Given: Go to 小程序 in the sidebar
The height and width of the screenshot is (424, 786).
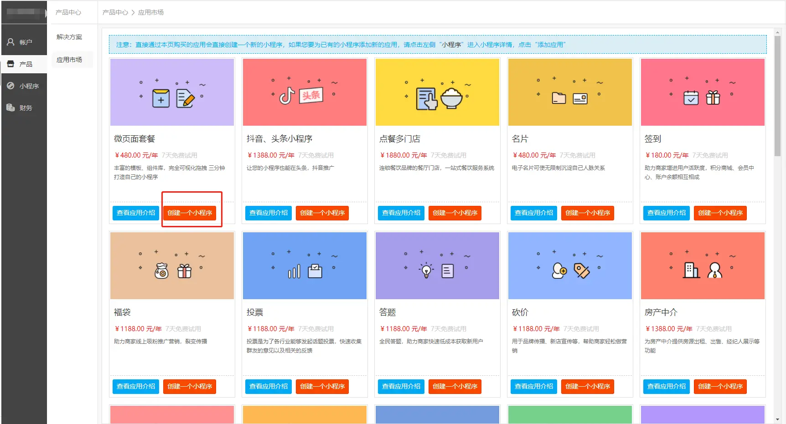Looking at the screenshot, I should click(x=24, y=86).
